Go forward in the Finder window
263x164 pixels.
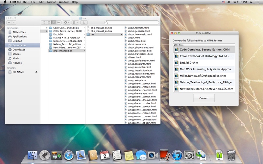pos(14,22)
